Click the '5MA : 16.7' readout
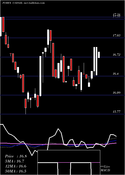125x175 pixels. (x=14, y=161)
